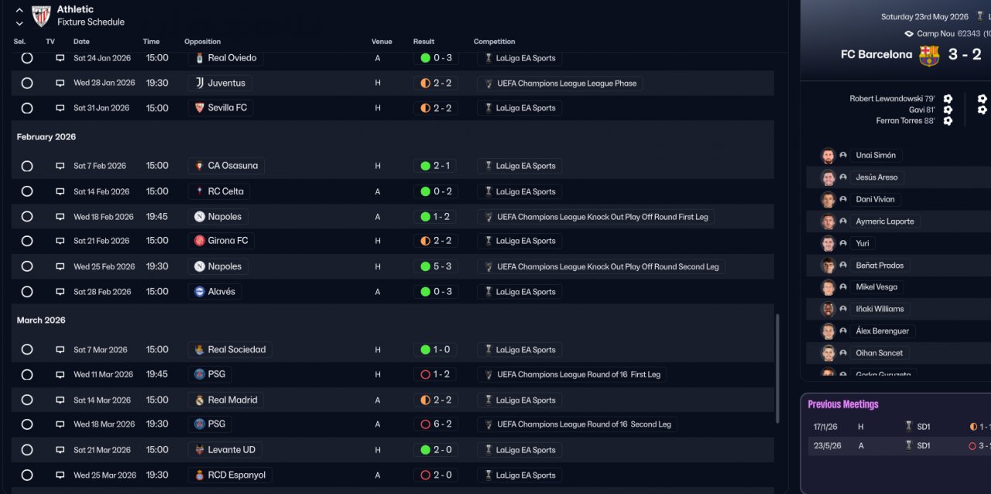
Task: Click the up chevron next to Athletic
Action: [x=19, y=10]
